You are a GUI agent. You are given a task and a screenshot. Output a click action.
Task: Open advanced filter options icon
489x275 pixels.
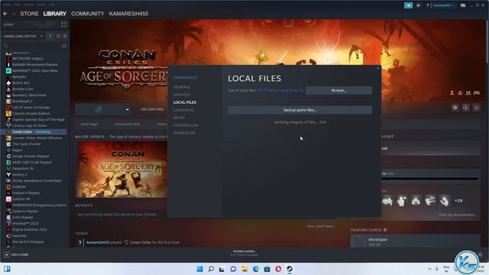pyautogui.click(x=63, y=46)
